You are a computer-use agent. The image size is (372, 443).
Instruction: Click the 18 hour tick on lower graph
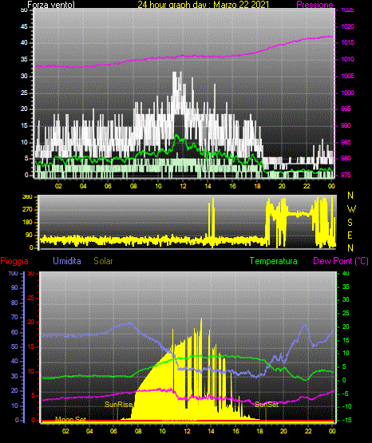pyautogui.click(x=259, y=431)
